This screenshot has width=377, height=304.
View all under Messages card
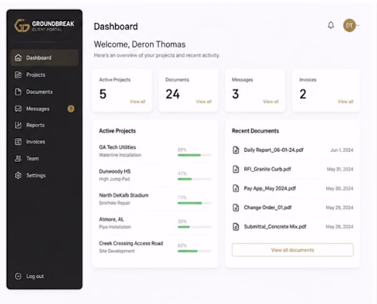(x=271, y=101)
